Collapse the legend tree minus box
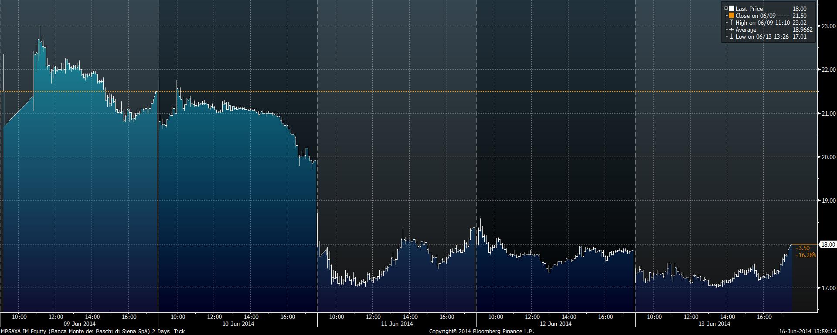The width and height of the screenshot is (837, 335). pyautogui.click(x=726, y=9)
